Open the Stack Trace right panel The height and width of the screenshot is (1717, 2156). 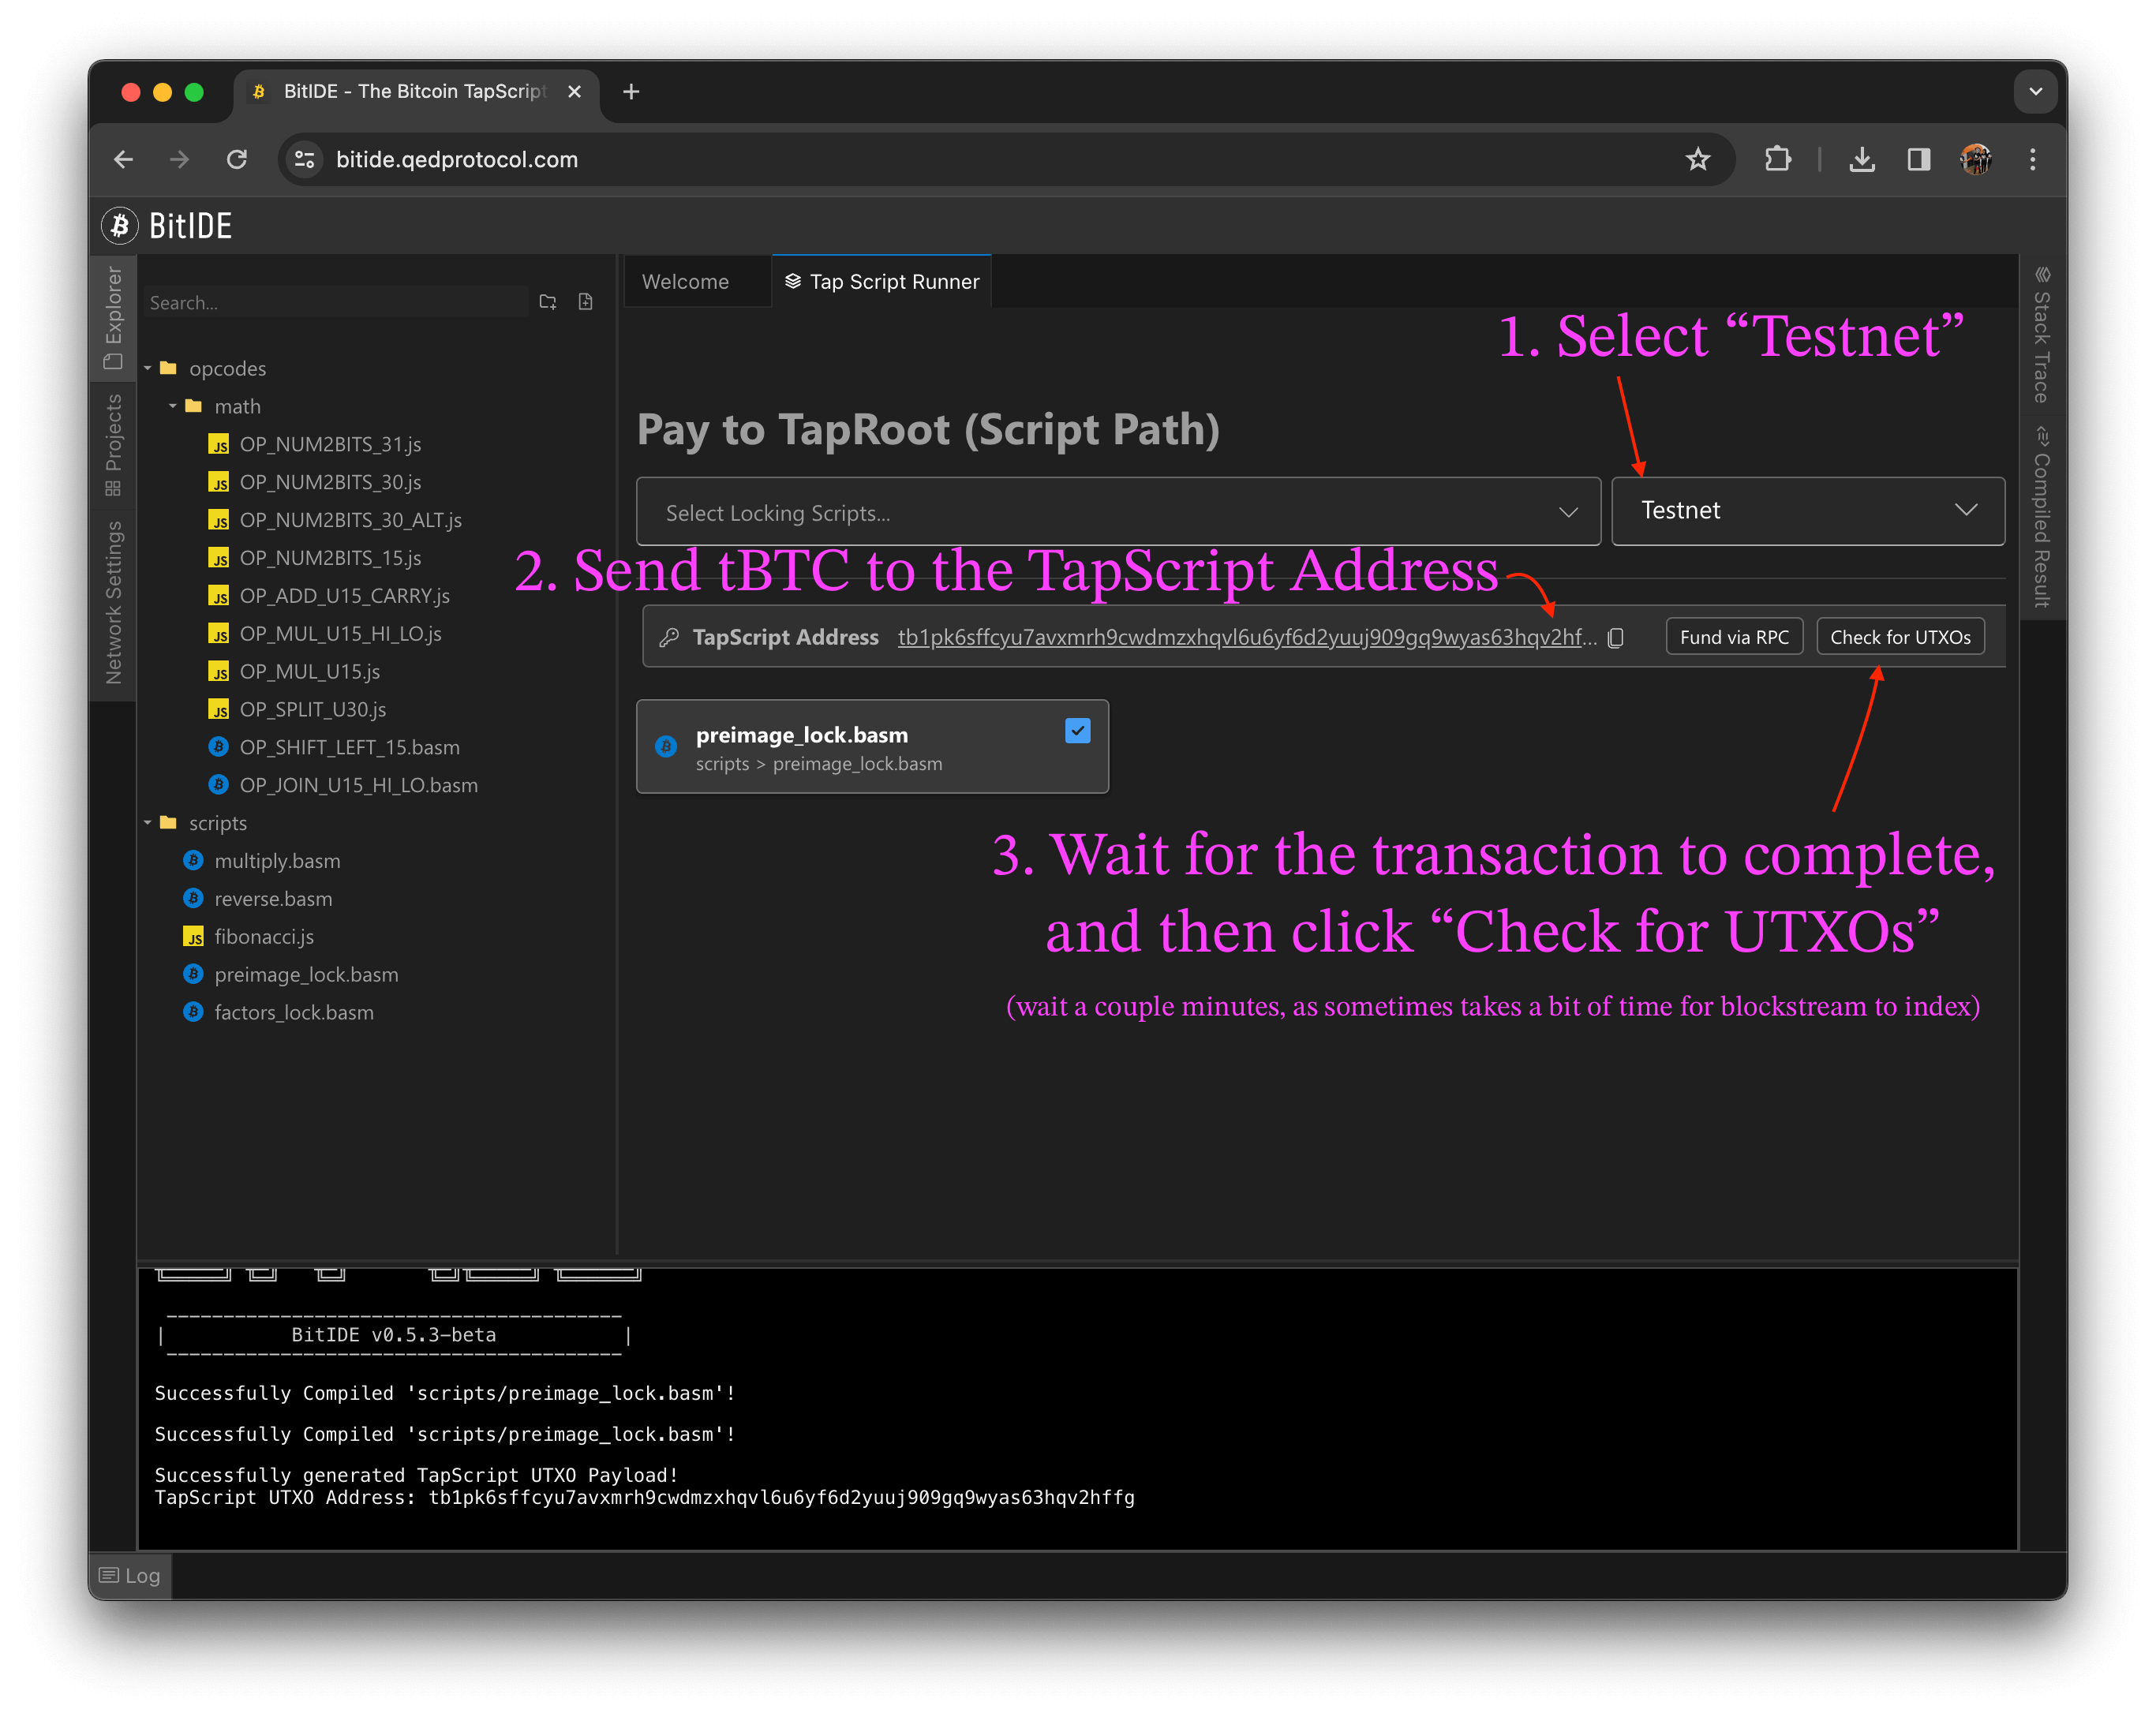2042,334
